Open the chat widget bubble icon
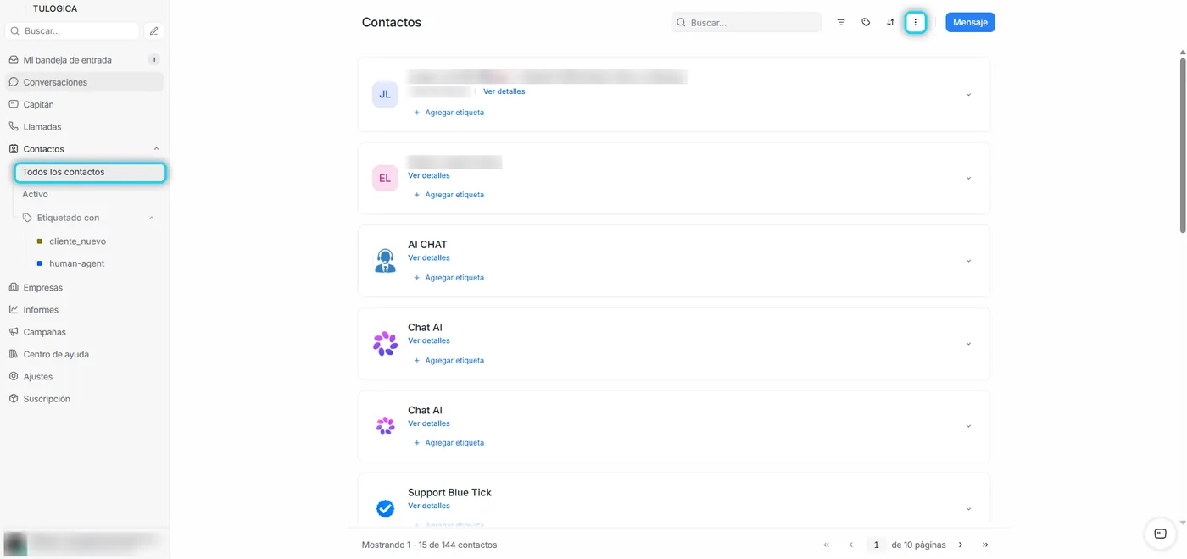 tap(1161, 534)
